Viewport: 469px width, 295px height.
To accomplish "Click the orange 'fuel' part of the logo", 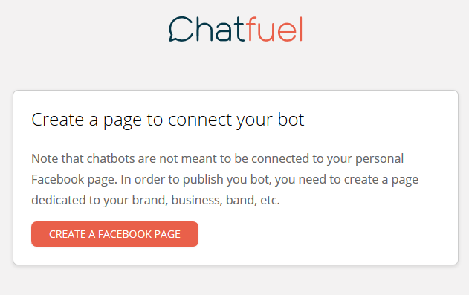I will click(x=275, y=29).
